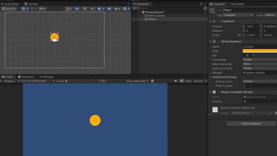Switch to the Console tab
This screenshot has width=277, height=156.
pyautogui.click(x=31, y=4)
